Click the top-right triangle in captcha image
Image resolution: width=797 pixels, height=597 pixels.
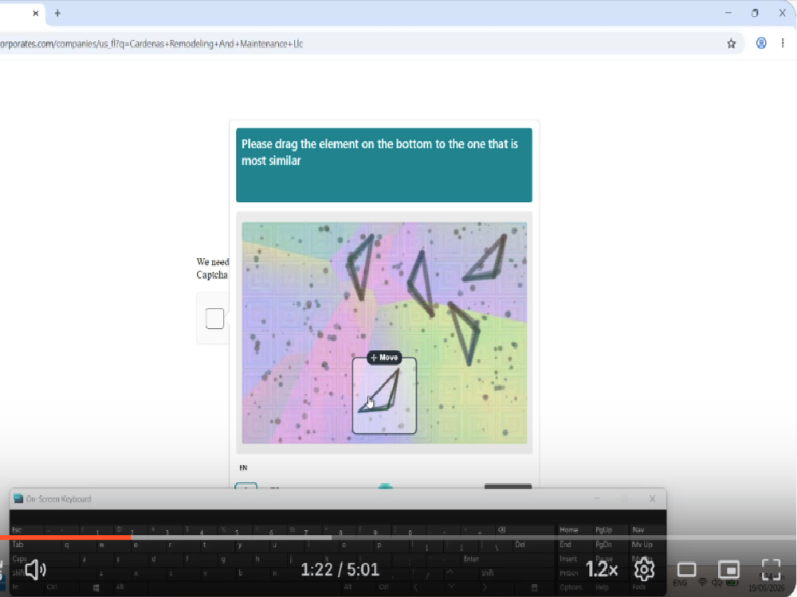pyautogui.click(x=486, y=259)
